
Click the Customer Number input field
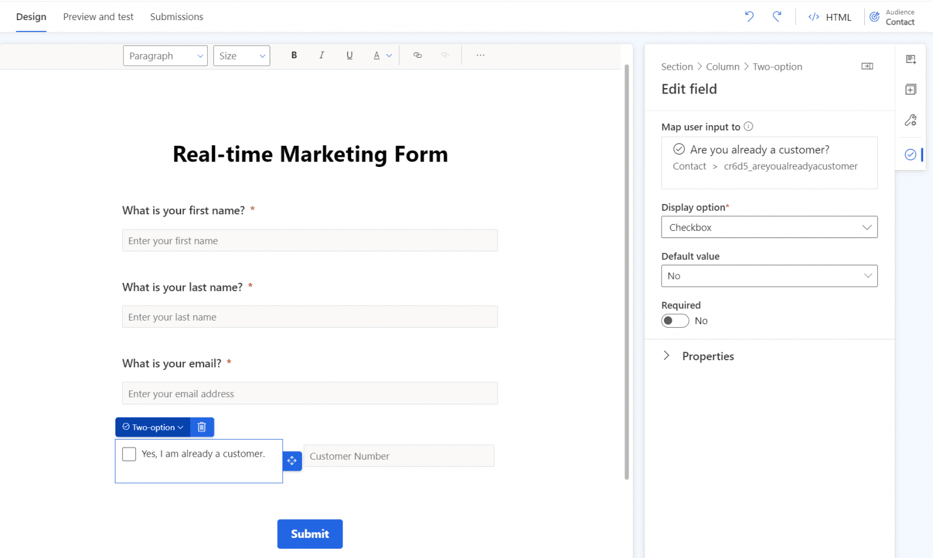point(398,455)
